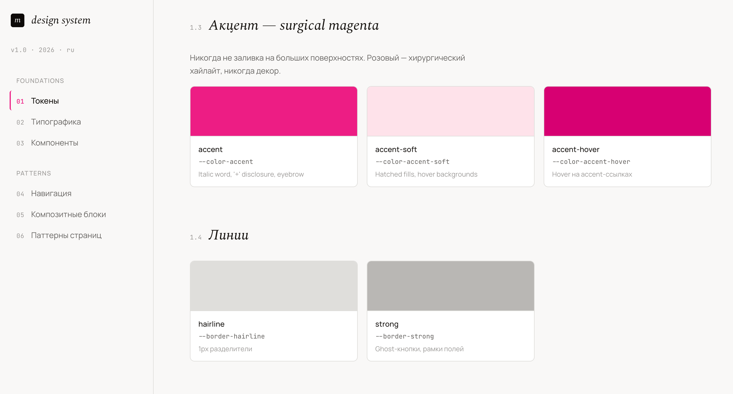The height and width of the screenshot is (394, 733).
Task: Click description 'Italic word, '+' disclosure, eyebrow'
Action: 251,174
